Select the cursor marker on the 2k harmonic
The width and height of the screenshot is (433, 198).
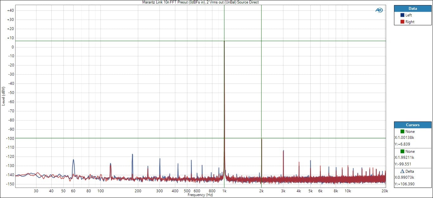[x=261, y=138]
